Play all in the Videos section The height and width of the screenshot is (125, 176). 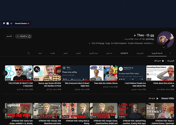[159, 61]
